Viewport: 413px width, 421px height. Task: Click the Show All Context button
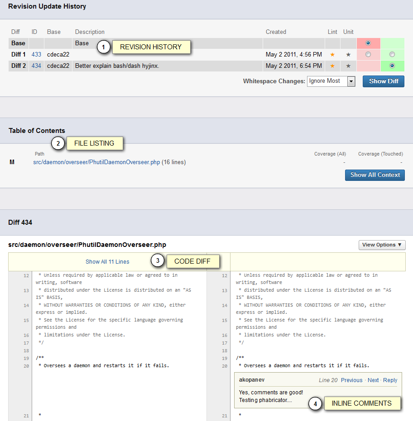point(375,175)
